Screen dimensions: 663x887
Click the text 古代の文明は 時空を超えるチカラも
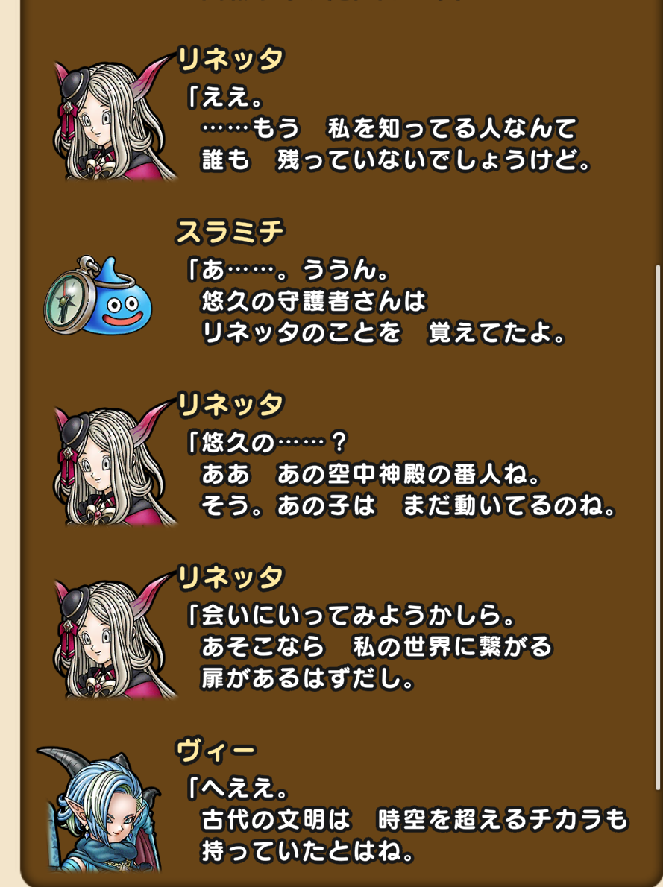pyautogui.click(x=415, y=820)
